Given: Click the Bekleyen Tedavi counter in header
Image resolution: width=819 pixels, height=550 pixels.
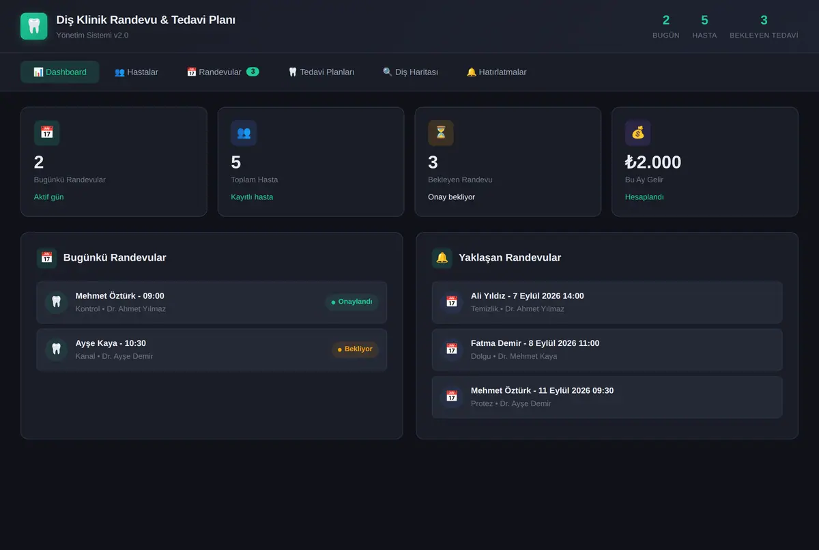Looking at the screenshot, I should coord(764,26).
